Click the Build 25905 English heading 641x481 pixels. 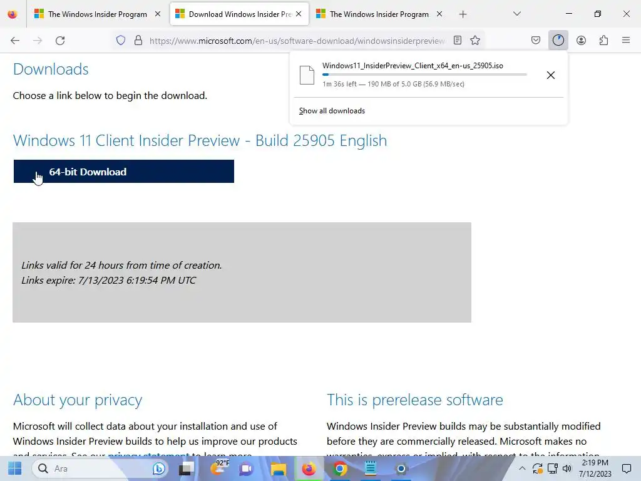click(200, 140)
